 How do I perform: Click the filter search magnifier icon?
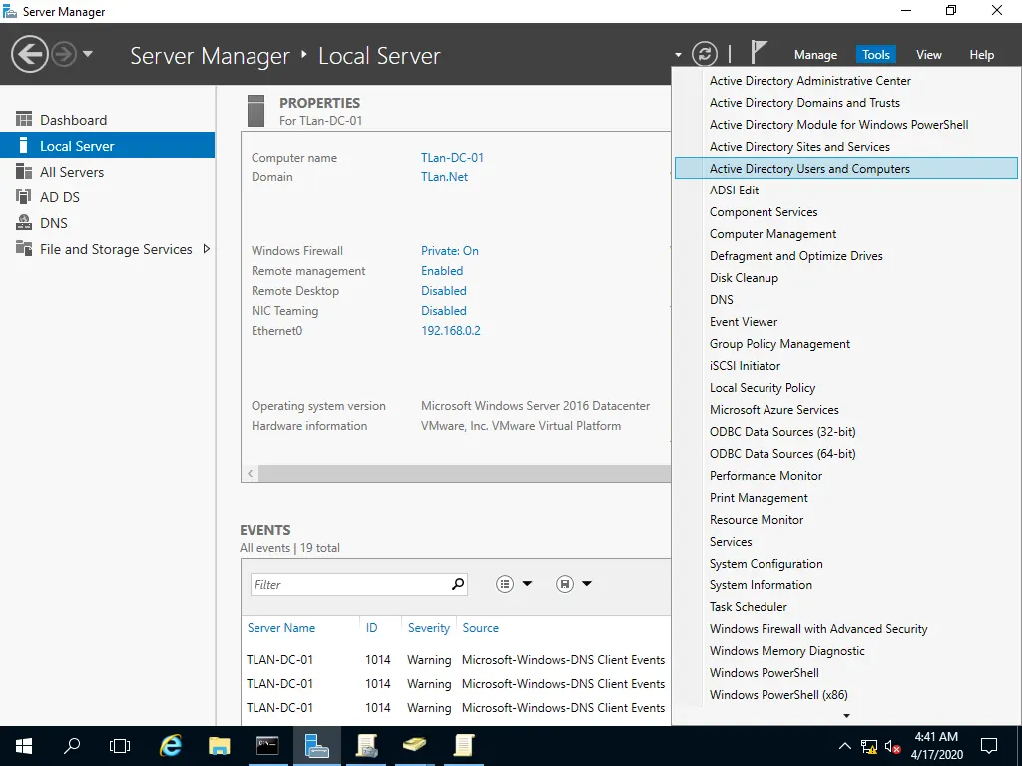point(458,584)
